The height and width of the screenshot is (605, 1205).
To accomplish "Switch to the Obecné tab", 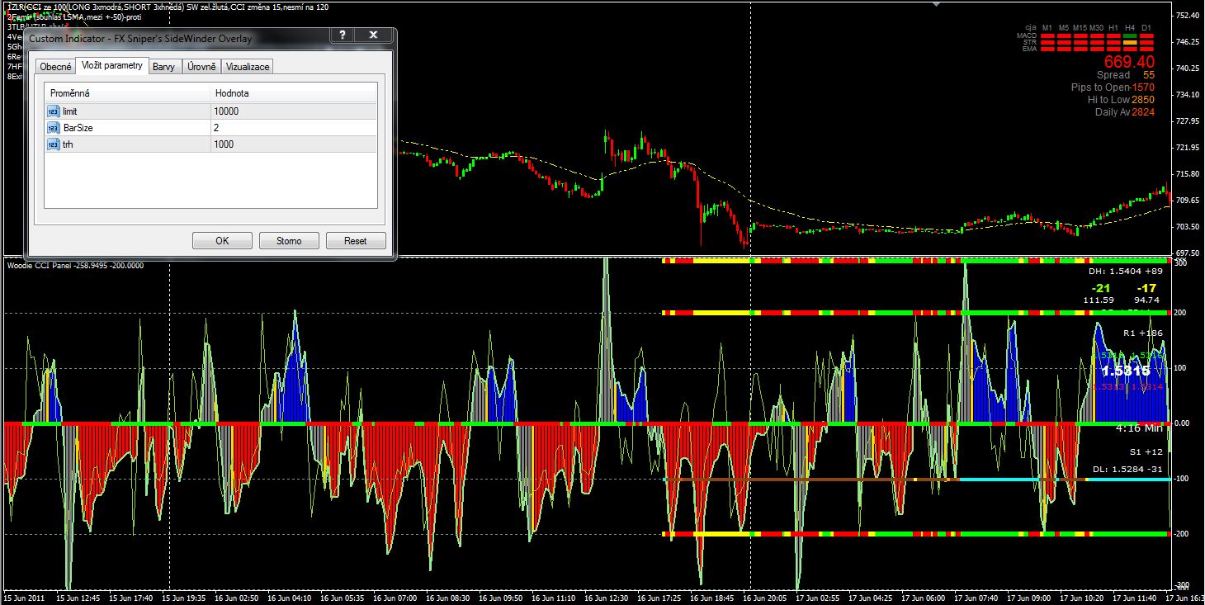I will click(x=55, y=67).
